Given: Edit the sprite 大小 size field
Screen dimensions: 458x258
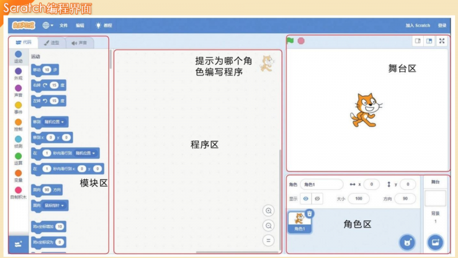Looking at the screenshot, I should point(359,198).
